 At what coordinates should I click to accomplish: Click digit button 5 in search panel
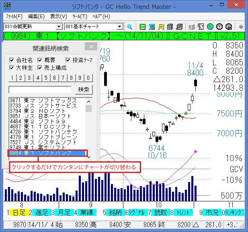46,78
